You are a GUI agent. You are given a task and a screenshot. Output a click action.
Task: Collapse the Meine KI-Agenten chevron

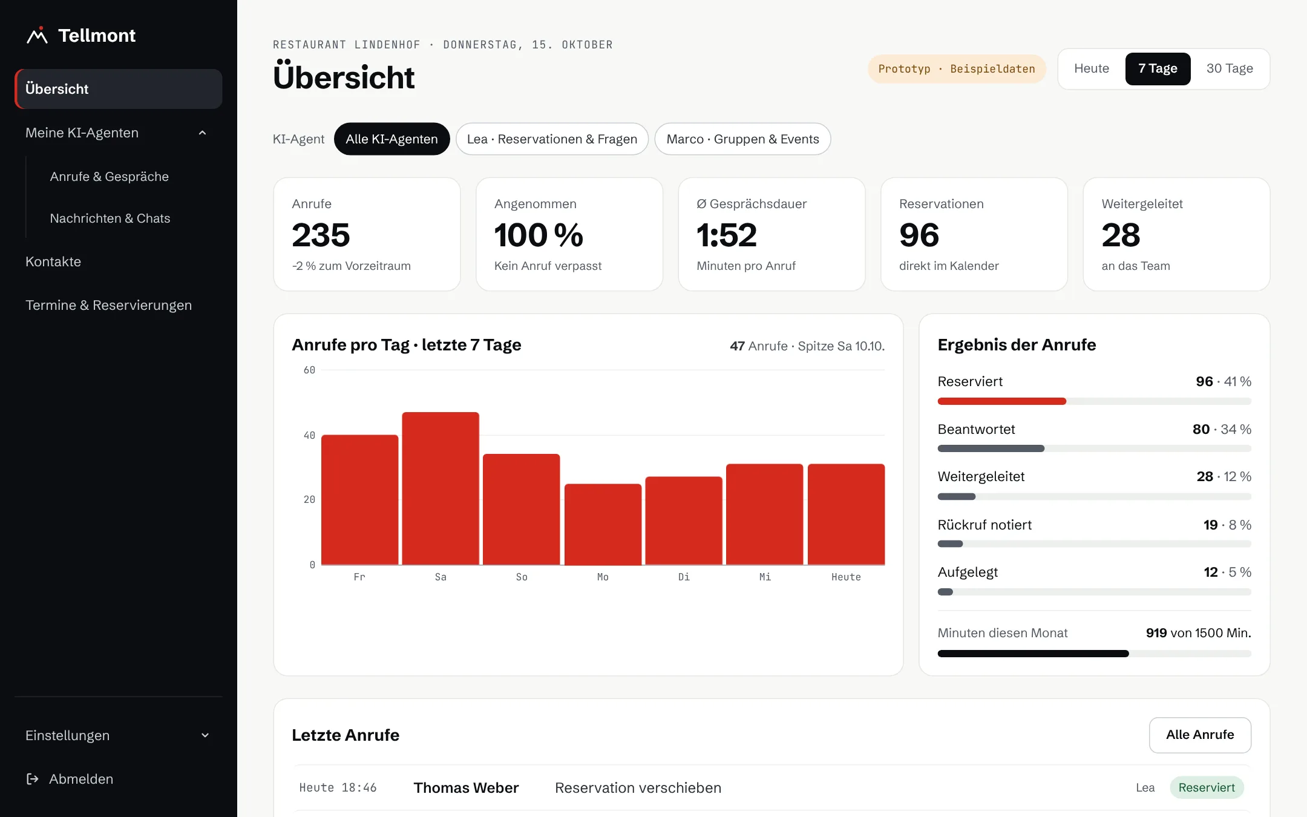click(x=203, y=133)
